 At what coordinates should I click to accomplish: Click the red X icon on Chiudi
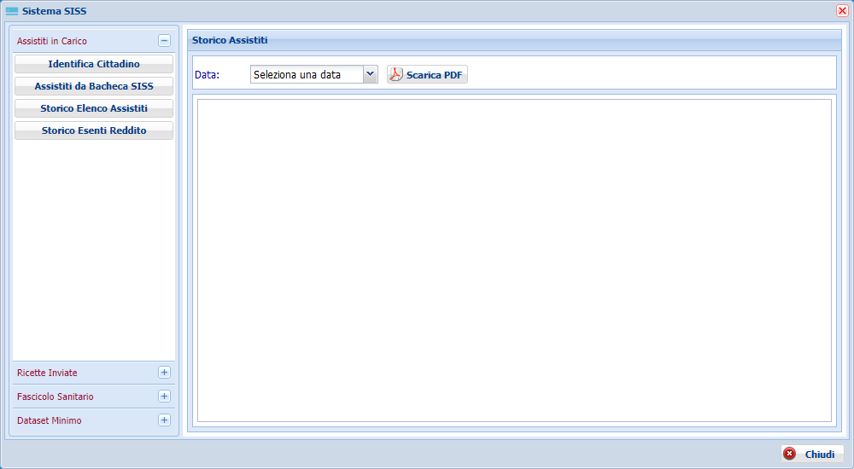click(789, 454)
